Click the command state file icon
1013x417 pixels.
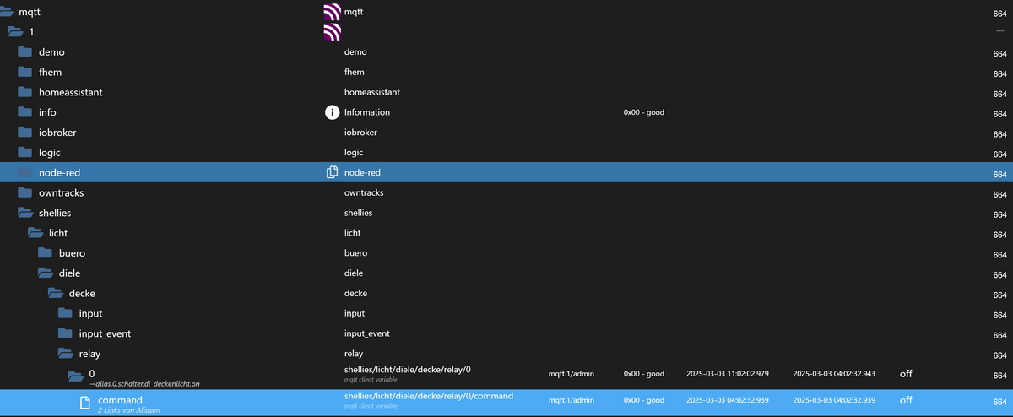click(x=84, y=403)
